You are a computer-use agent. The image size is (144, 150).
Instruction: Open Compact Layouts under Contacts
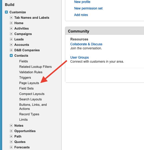32,94
